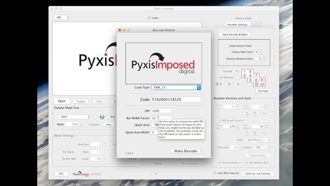Click the DPI input field
Image resolution: width=330 pixels, height=186 pixels.
(161, 111)
